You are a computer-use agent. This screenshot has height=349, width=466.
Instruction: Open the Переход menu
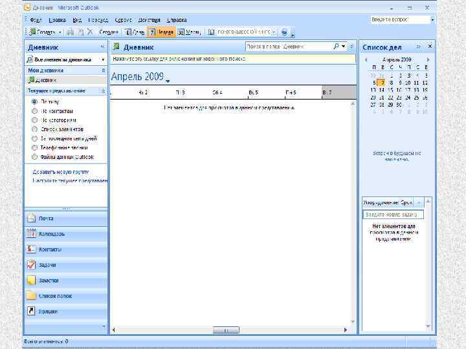coord(98,20)
